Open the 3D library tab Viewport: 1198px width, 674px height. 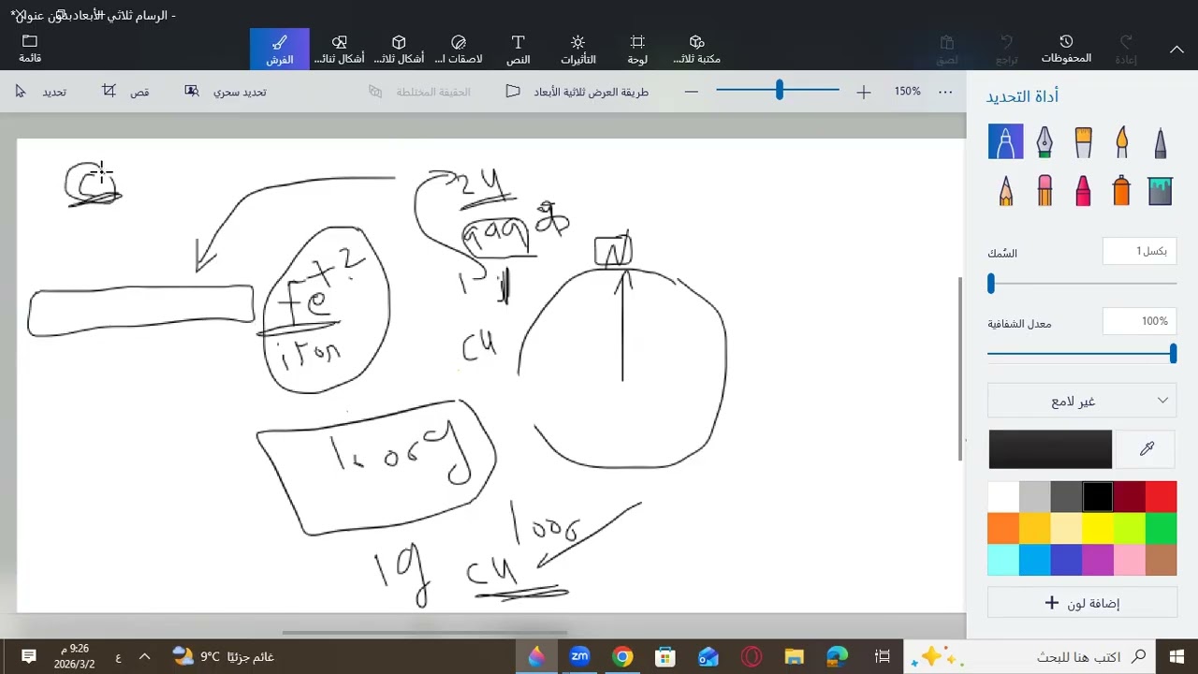(696, 50)
